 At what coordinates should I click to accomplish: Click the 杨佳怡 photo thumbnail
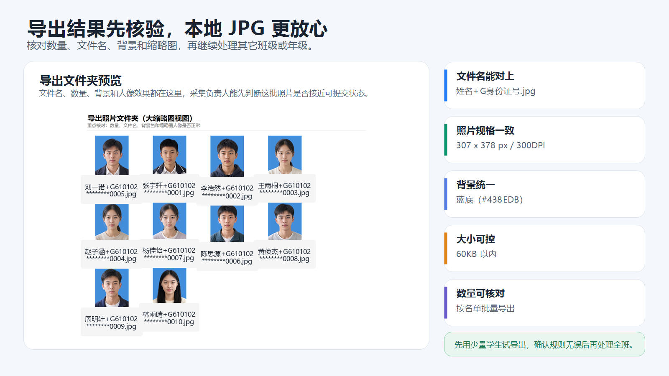click(169, 221)
